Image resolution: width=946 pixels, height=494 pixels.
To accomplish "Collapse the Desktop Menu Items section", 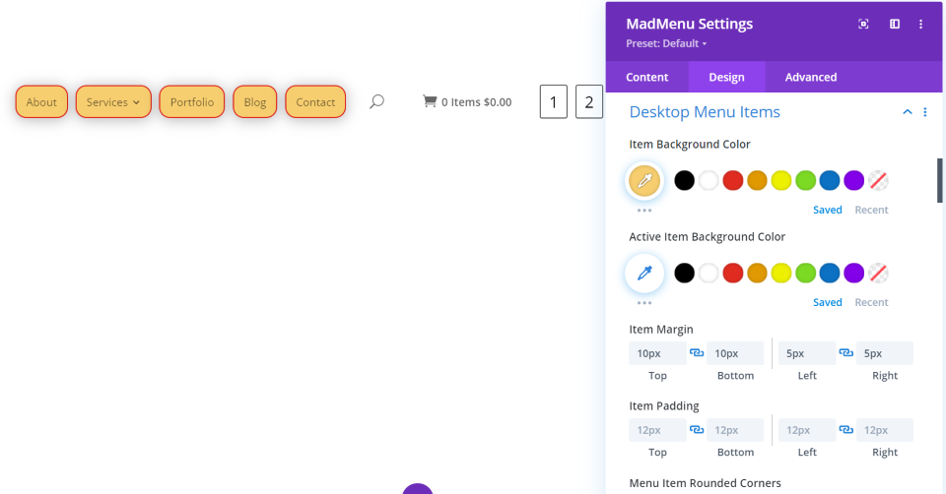I will 907,112.
